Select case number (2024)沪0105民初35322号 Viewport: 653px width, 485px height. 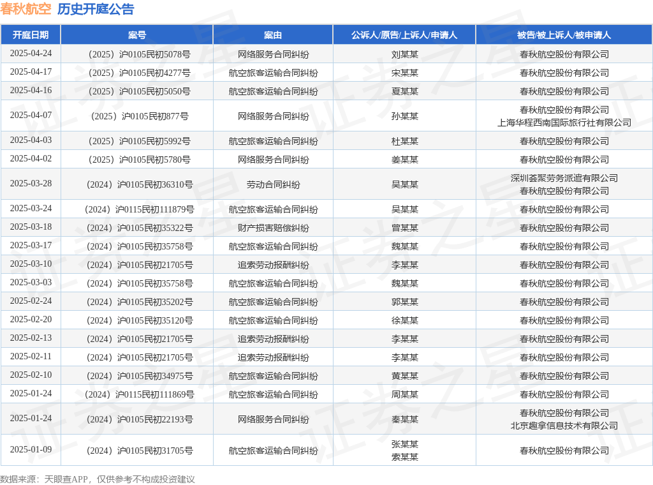(x=137, y=228)
